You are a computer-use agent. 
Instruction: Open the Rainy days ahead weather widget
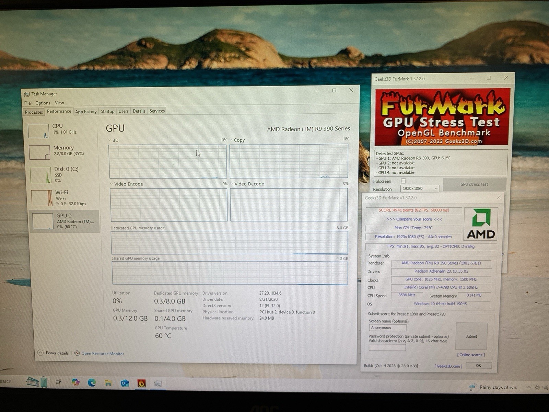click(493, 387)
